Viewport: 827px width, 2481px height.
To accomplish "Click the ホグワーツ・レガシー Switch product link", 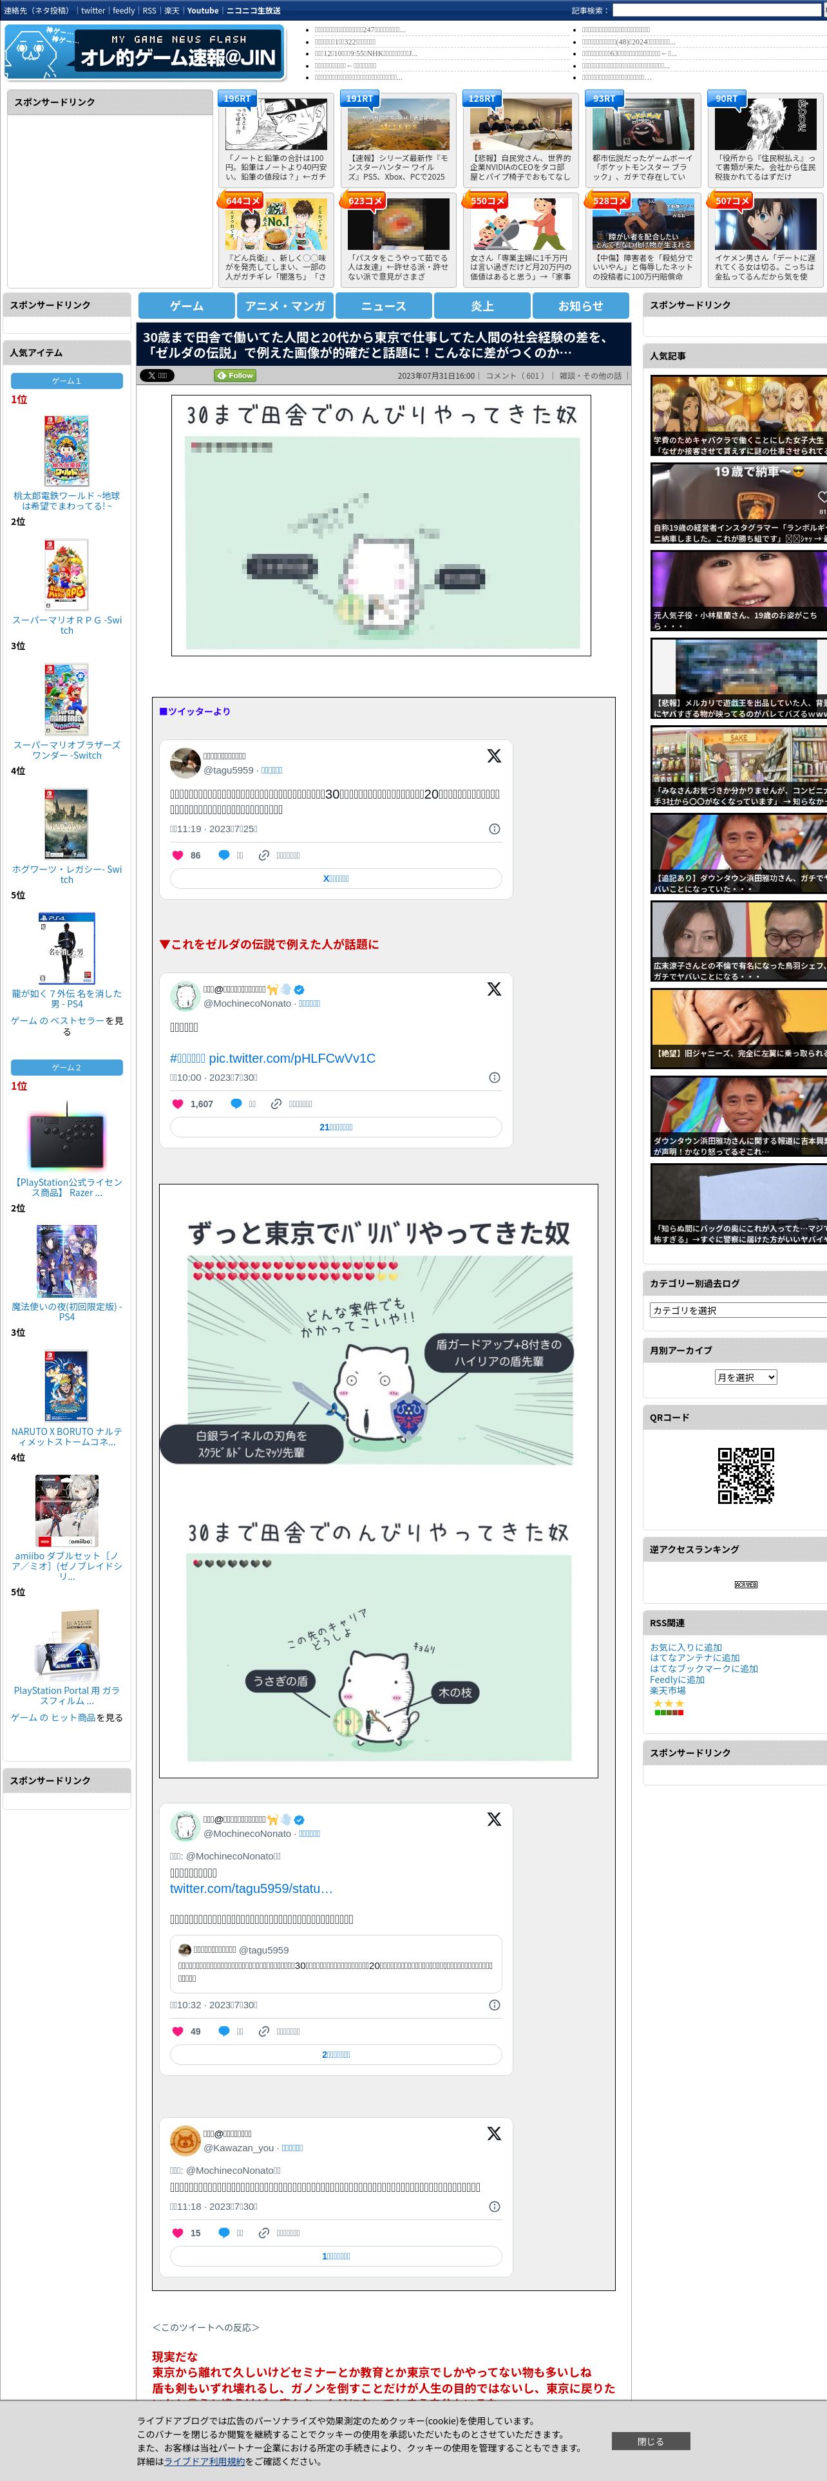I will [x=66, y=873].
